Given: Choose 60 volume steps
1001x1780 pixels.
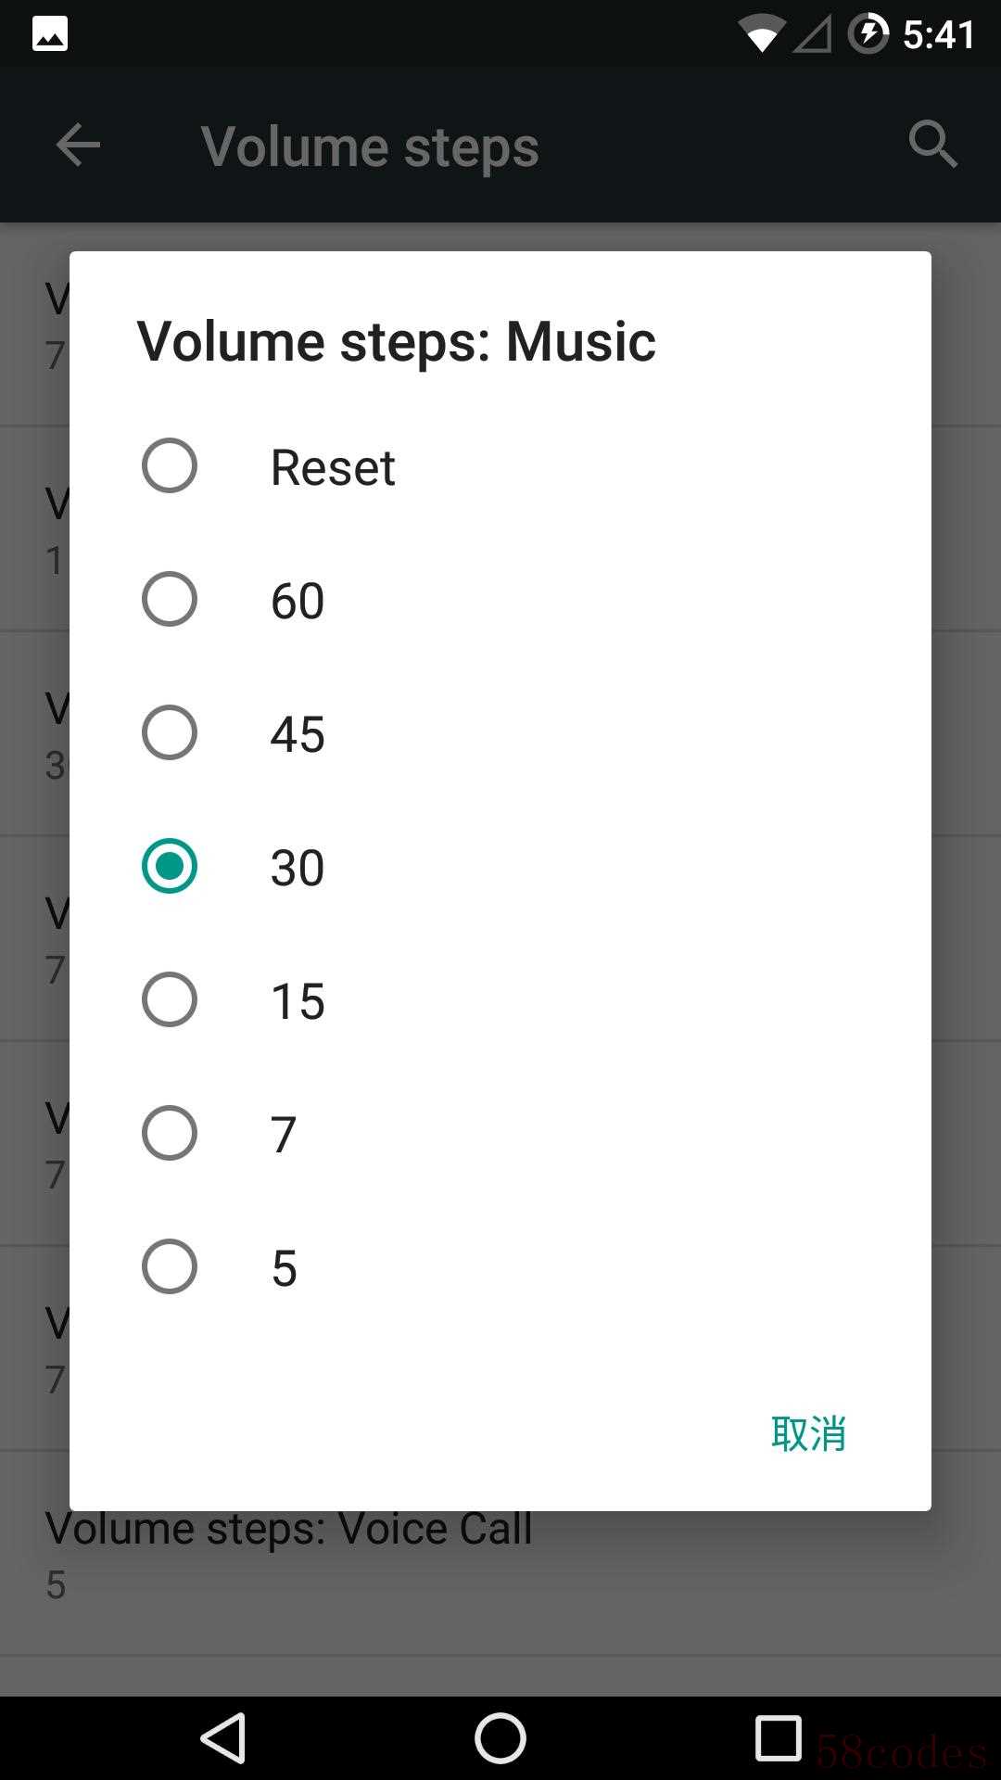Looking at the screenshot, I should tap(170, 599).
